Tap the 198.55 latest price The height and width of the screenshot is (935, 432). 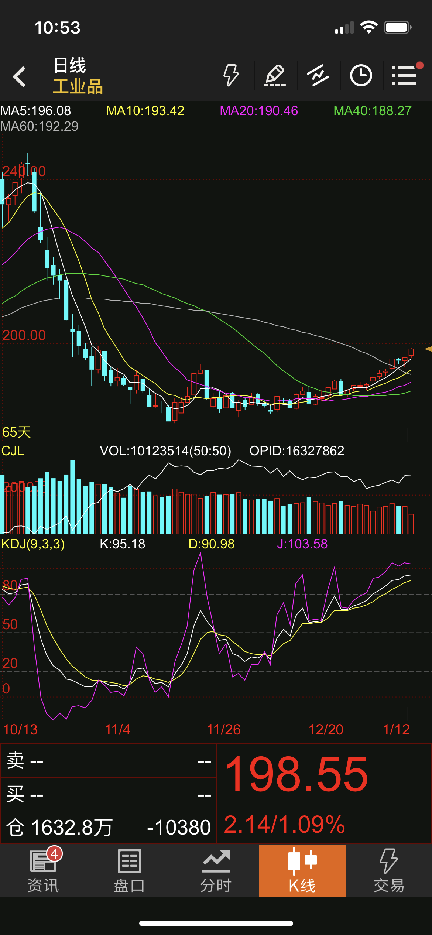[296, 774]
